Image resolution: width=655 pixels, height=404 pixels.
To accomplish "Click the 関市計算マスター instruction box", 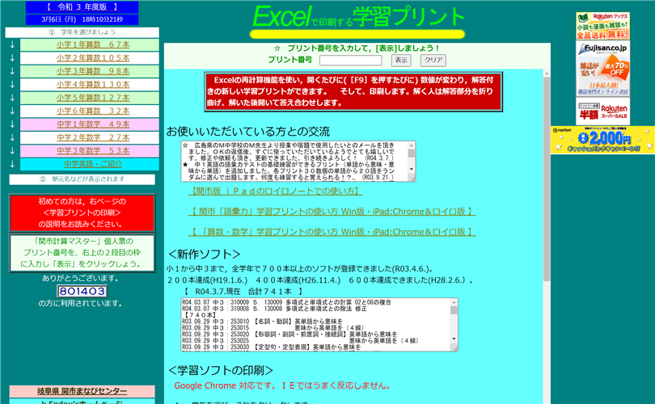I will (x=82, y=253).
